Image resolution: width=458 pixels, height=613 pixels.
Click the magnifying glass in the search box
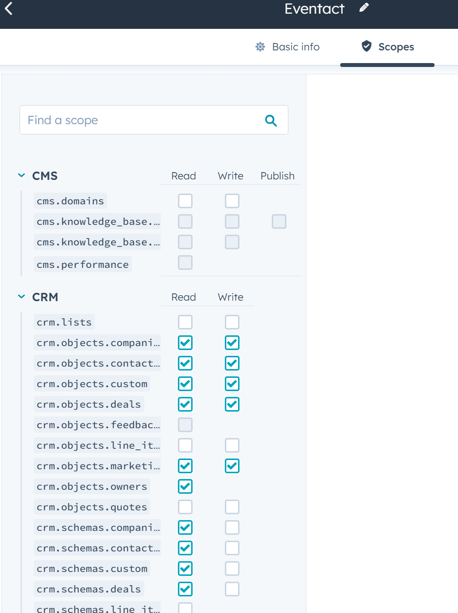[271, 120]
